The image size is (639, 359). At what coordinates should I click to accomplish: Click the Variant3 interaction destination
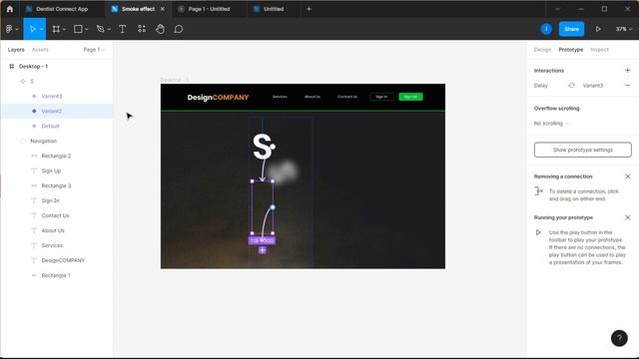point(592,86)
